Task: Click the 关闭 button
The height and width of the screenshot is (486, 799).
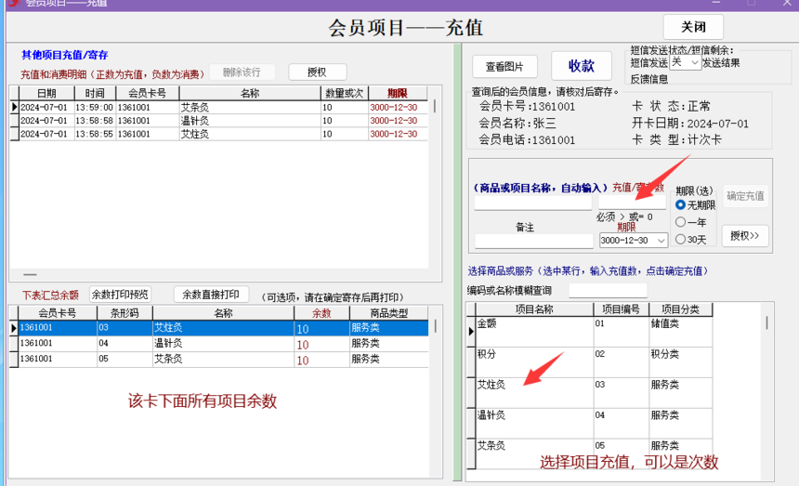Action: (x=693, y=27)
